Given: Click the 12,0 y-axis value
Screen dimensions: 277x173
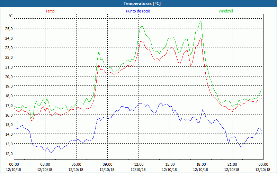Looking at the screenshot, I should point(9,154).
